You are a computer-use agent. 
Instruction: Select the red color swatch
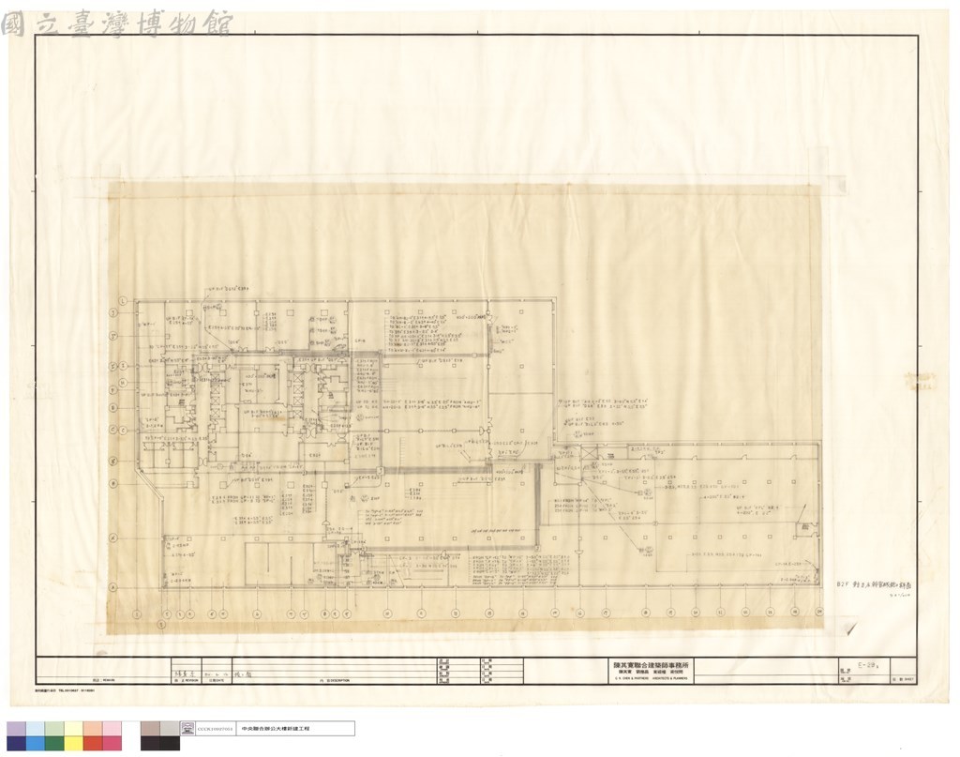pyautogui.click(x=93, y=743)
